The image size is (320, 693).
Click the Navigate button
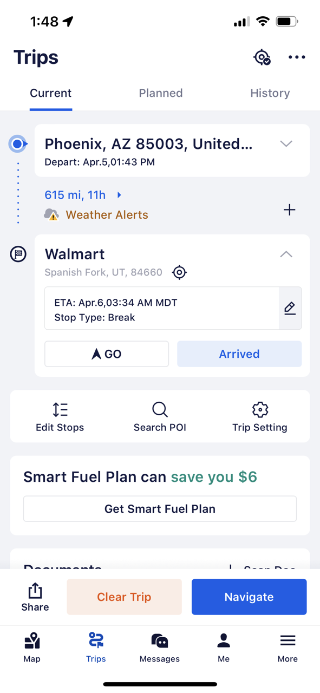[249, 597]
